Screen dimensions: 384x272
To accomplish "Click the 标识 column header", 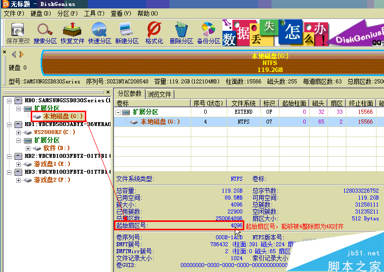I will click(x=270, y=103).
